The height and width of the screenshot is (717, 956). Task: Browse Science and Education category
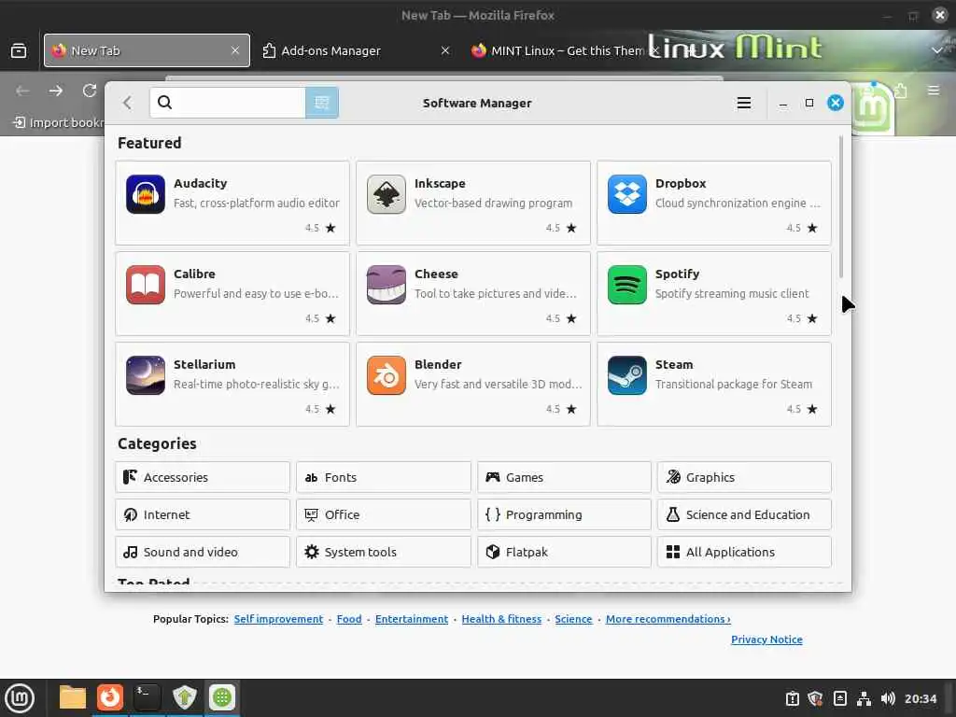point(744,514)
